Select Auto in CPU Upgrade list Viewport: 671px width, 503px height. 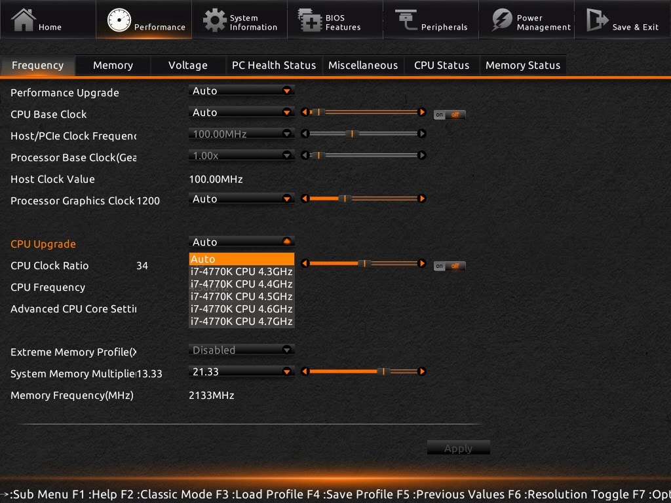coord(241,259)
